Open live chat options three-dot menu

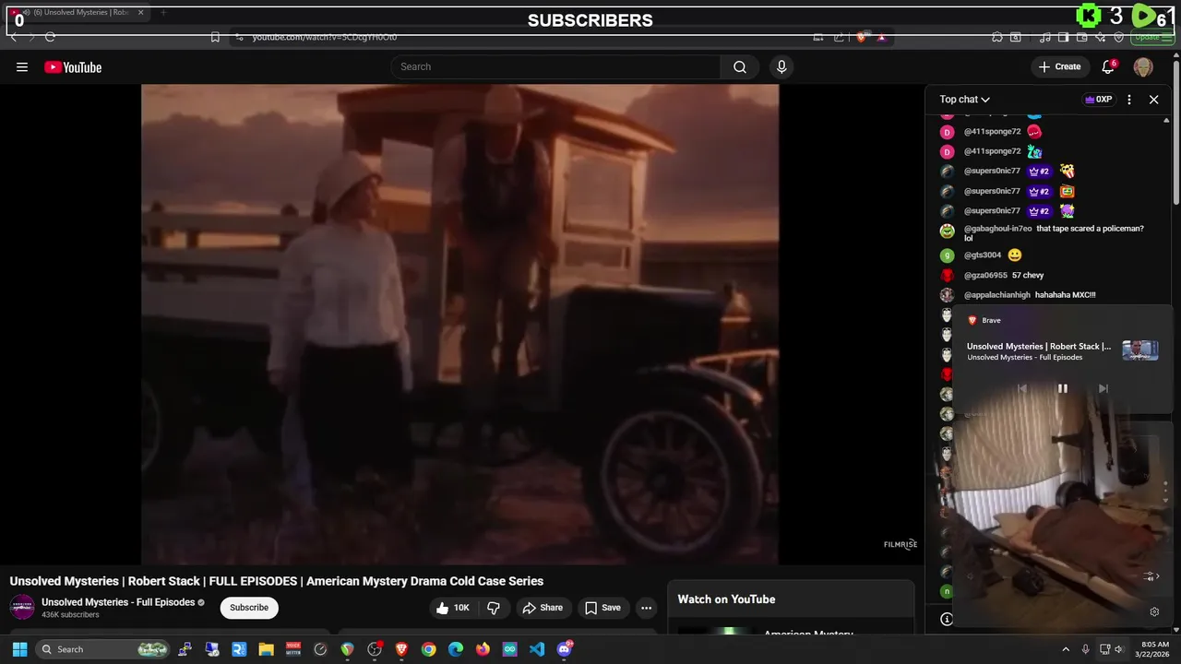click(1129, 100)
